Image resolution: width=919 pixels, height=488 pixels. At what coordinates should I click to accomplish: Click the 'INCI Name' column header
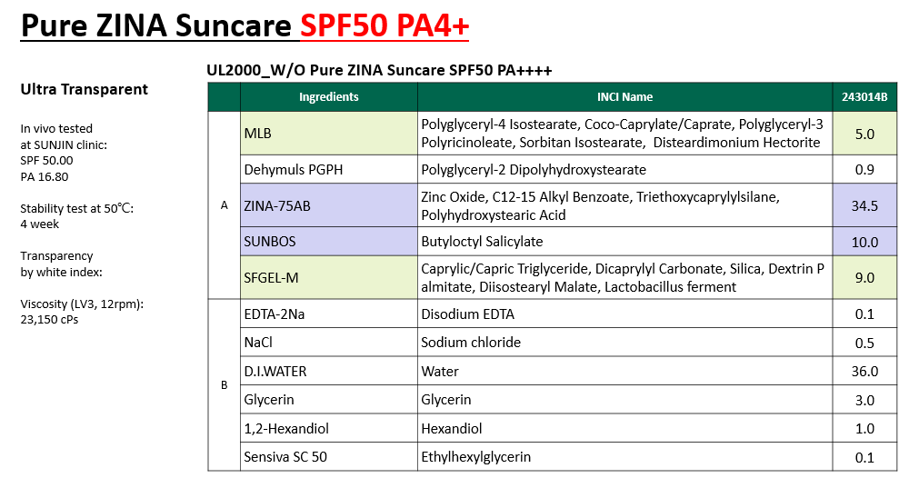click(624, 97)
